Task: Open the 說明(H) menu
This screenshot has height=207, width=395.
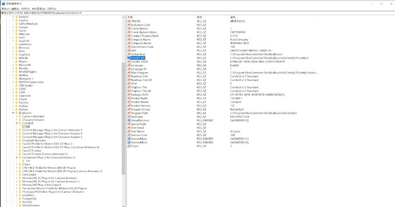Action: click(52, 9)
